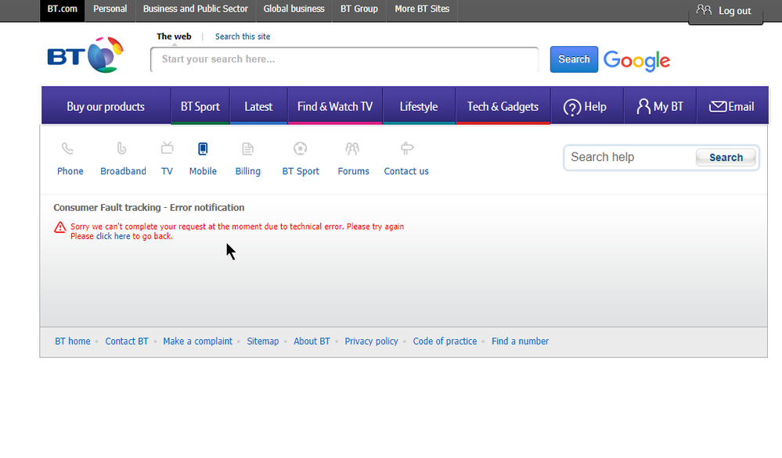Click the 'here' link to go back

pos(122,236)
